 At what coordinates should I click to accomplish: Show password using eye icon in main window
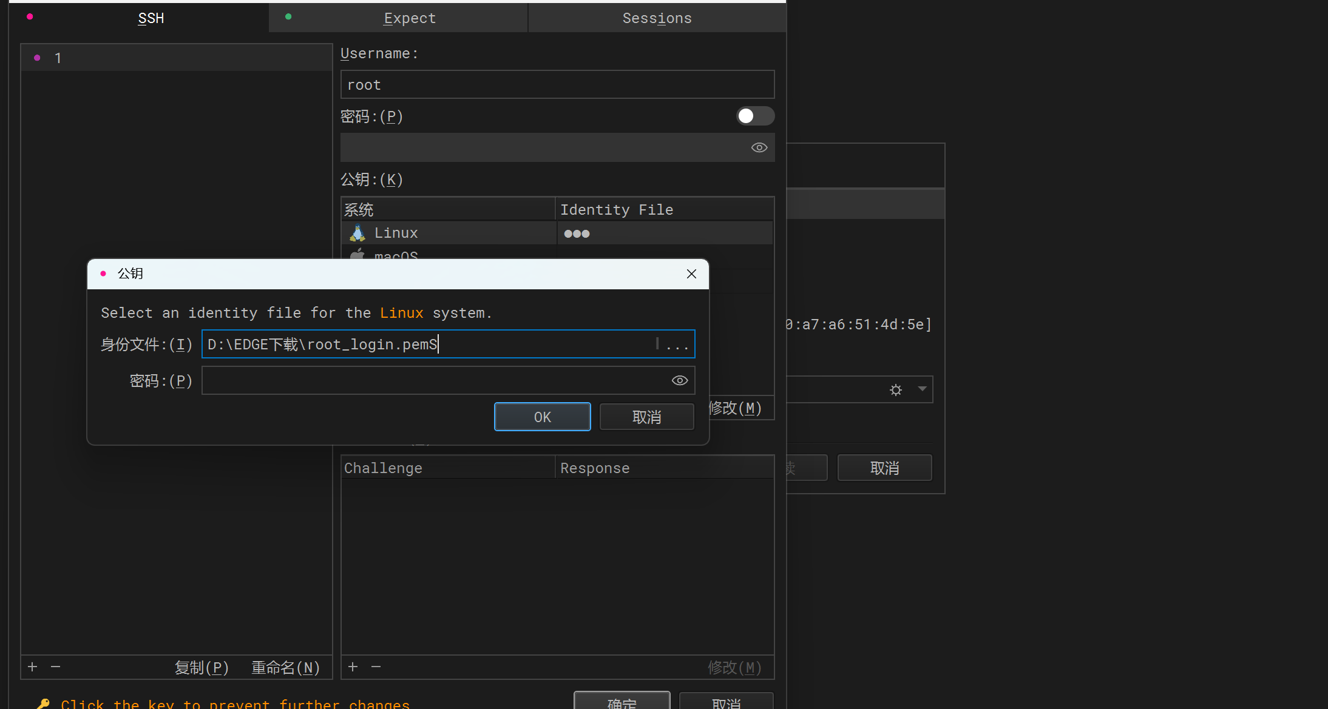[759, 148]
